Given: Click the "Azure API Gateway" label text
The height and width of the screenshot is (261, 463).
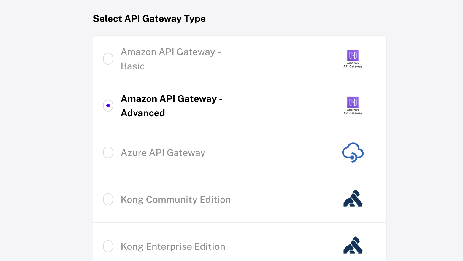Looking at the screenshot, I should [x=163, y=153].
